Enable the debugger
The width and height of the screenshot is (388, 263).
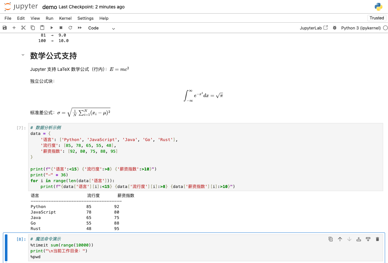click(x=334, y=28)
